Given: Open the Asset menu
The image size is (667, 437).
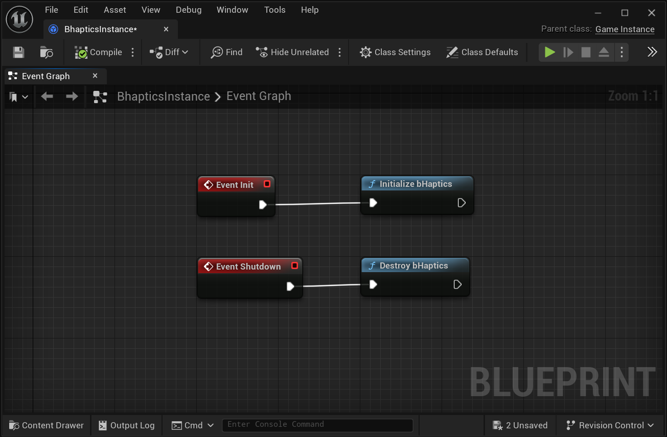Looking at the screenshot, I should (115, 10).
